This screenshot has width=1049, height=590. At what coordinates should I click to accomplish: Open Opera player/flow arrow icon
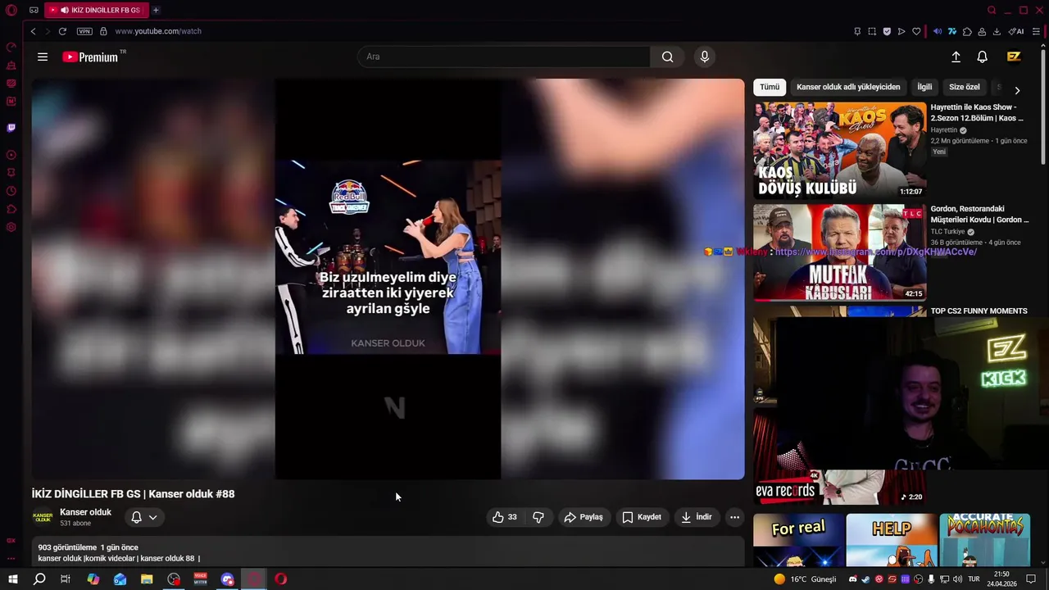coord(901,31)
